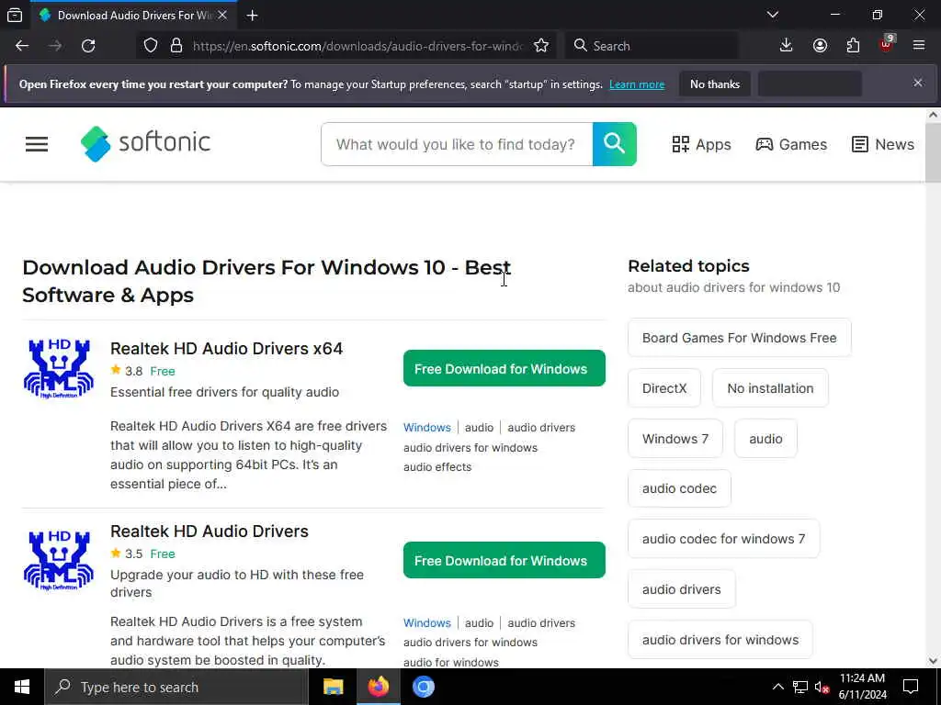Open Firefox tracking protection shield
The width and height of the screenshot is (941, 705).
pyautogui.click(x=151, y=46)
